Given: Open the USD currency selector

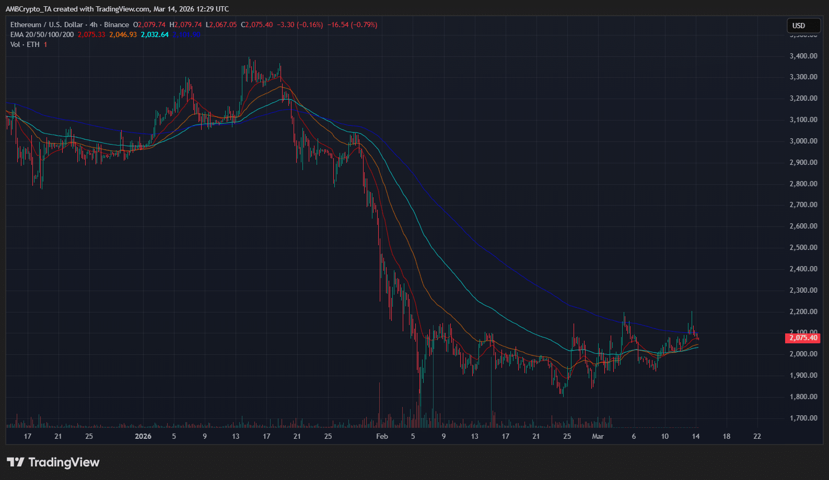Looking at the screenshot, I should [803, 26].
